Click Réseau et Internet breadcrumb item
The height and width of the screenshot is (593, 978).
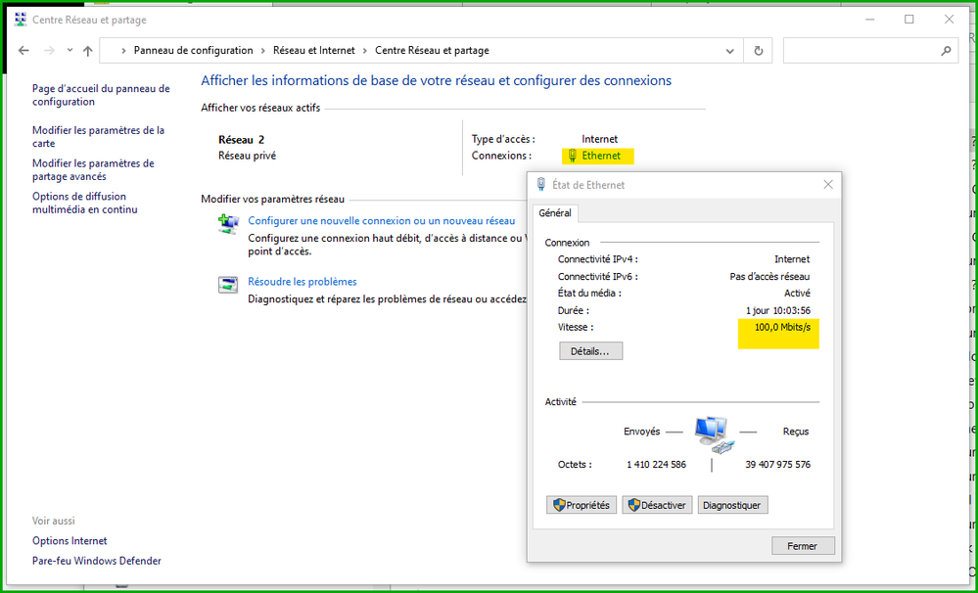click(x=313, y=51)
